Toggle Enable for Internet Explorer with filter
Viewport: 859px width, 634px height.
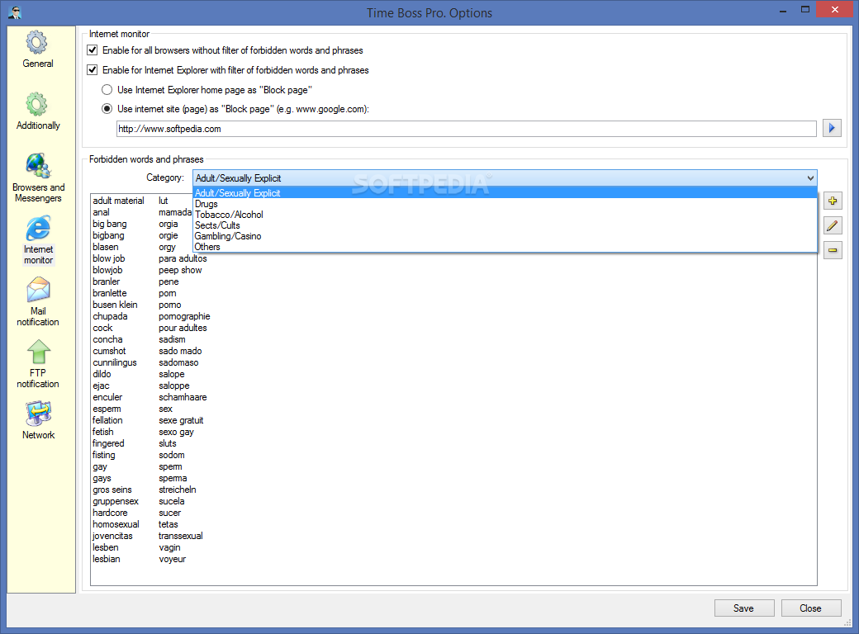92,70
